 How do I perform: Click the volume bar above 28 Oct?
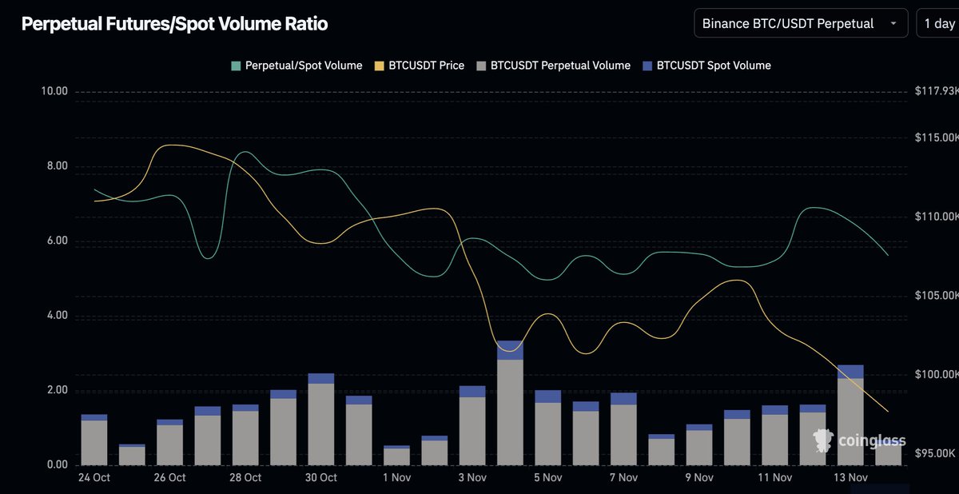tap(245, 435)
